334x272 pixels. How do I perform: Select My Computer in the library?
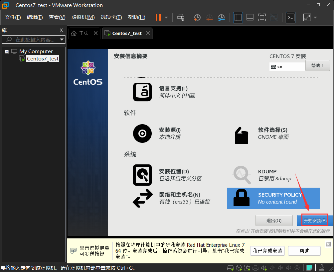point(36,51)
